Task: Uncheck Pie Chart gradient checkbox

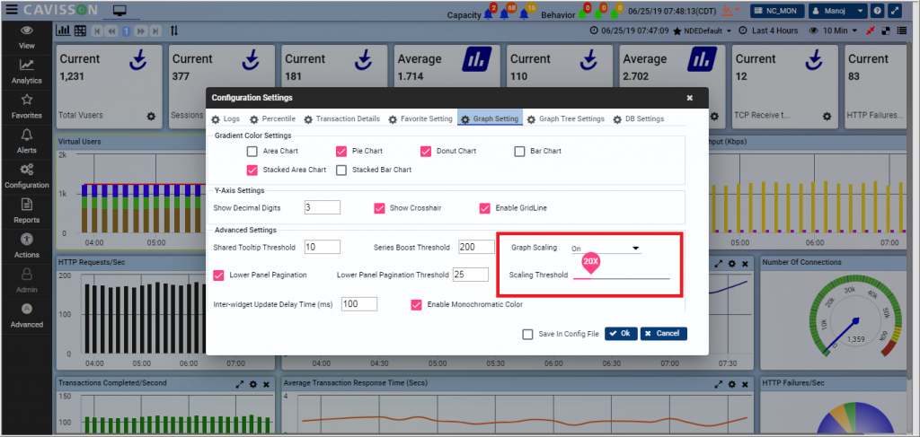Action: 341,151
